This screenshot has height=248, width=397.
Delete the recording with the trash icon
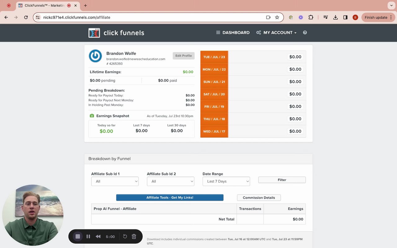tap(134, 237)
